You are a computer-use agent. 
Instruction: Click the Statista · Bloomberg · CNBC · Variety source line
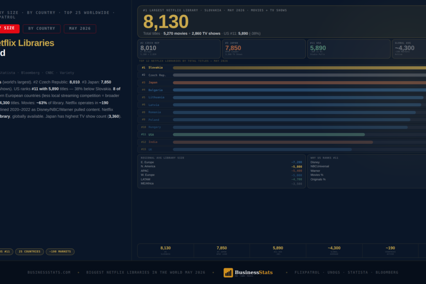click(37, 73)
